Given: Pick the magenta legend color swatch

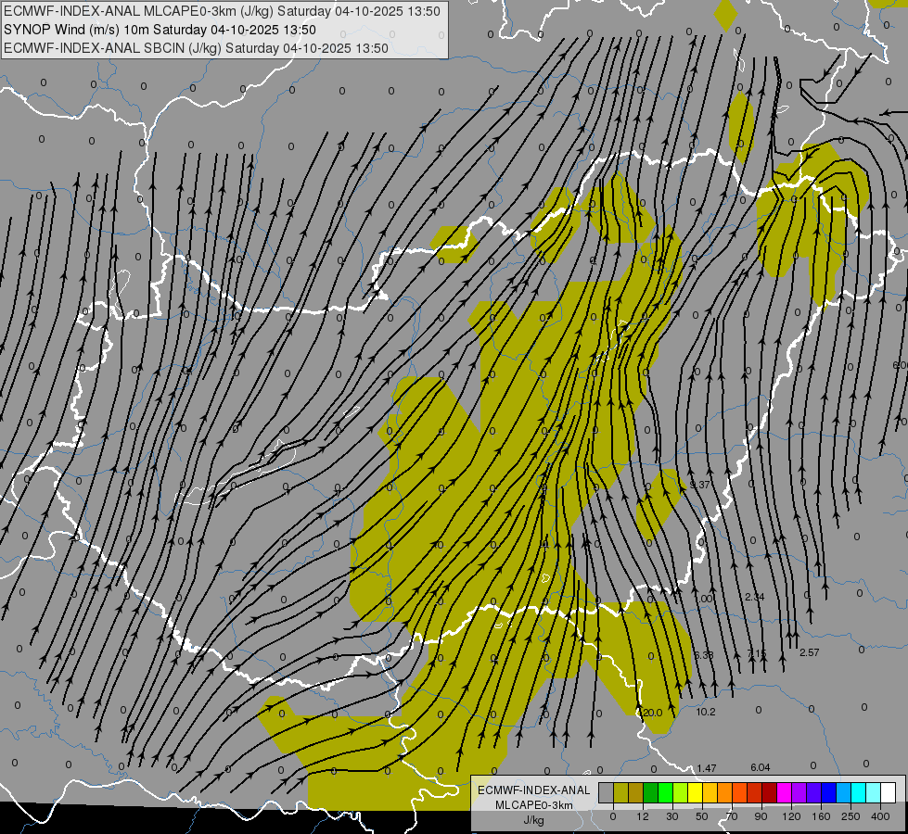Looking at the screenshot, I should [784, 792].
